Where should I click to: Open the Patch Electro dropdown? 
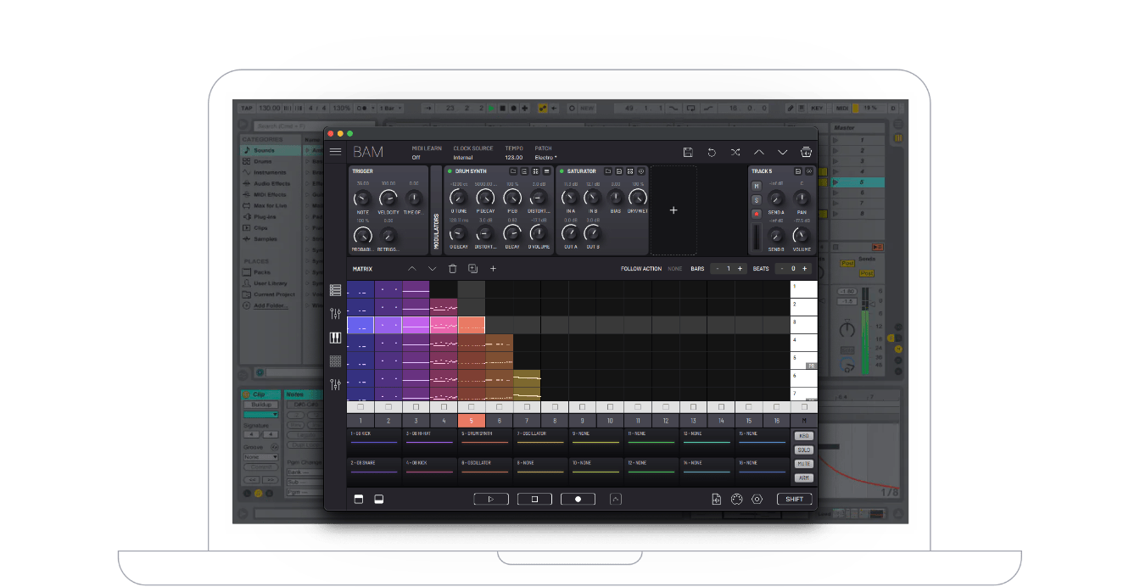[x=545, y=158]
